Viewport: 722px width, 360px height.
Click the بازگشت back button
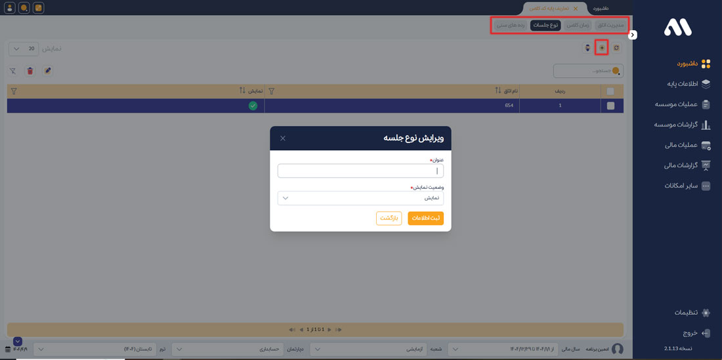click(x=389, y=218)
